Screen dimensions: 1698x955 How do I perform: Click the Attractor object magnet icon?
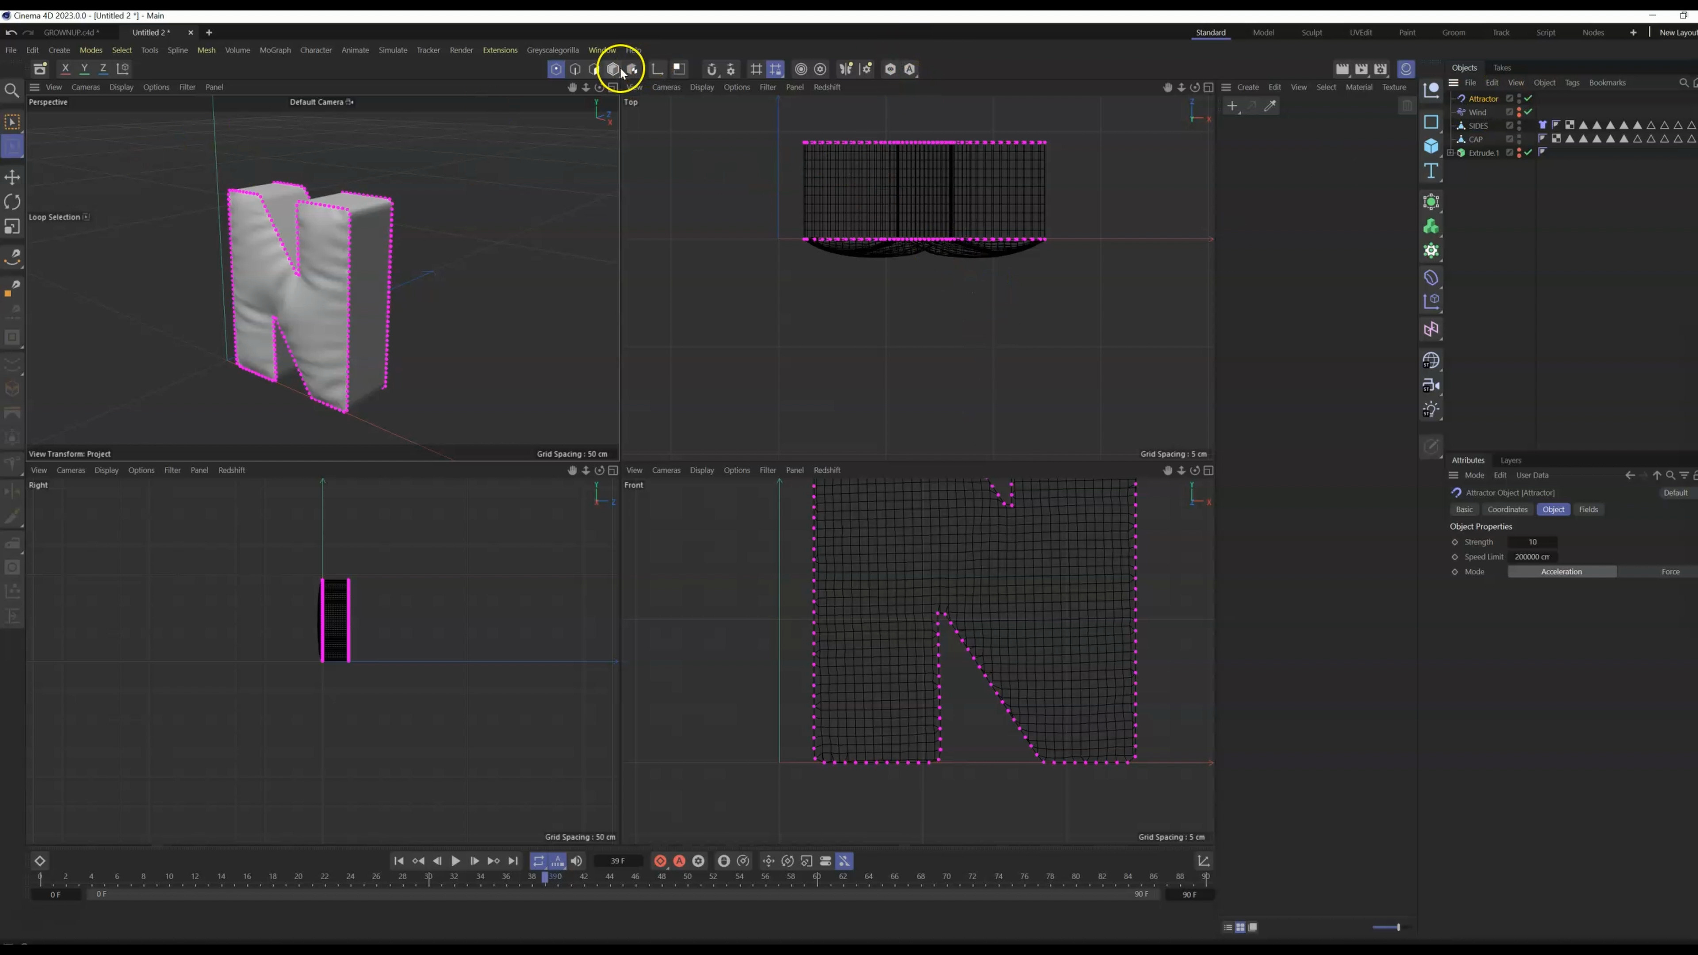pos(1461,98)
